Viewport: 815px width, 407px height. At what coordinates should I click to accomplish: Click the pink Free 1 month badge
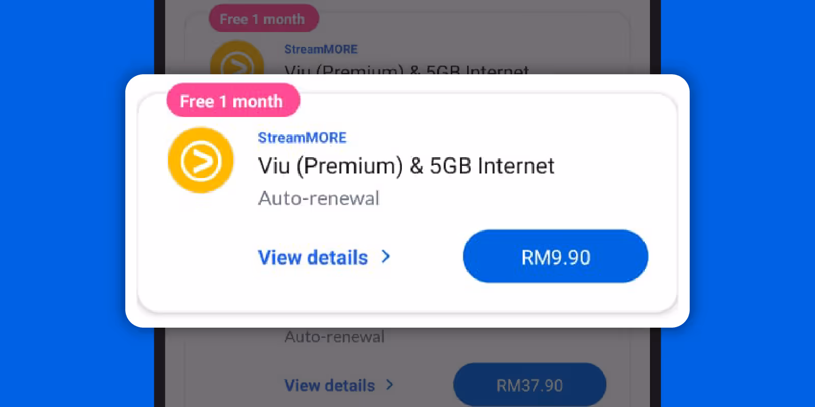click(233, 100)
